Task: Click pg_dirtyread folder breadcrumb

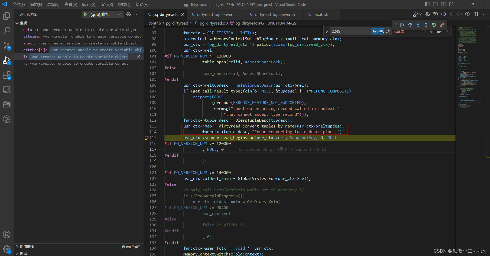Action: (177, 23)
